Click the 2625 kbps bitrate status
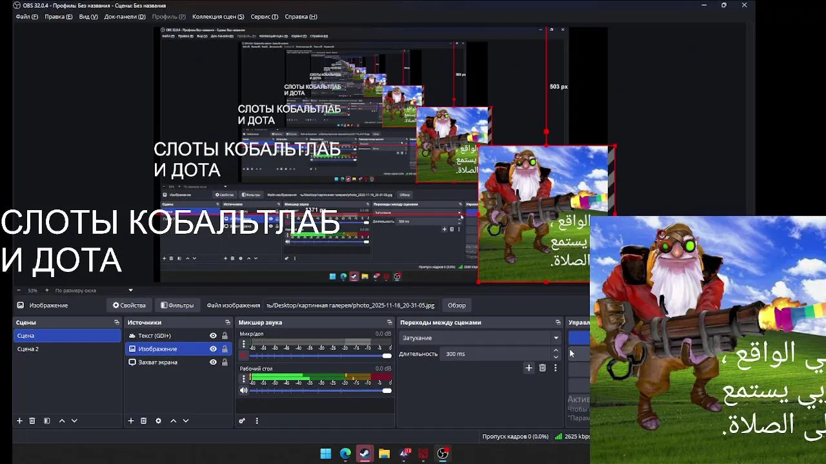Image resolution: width=826 pixels, height=464 pixels. 572,436
